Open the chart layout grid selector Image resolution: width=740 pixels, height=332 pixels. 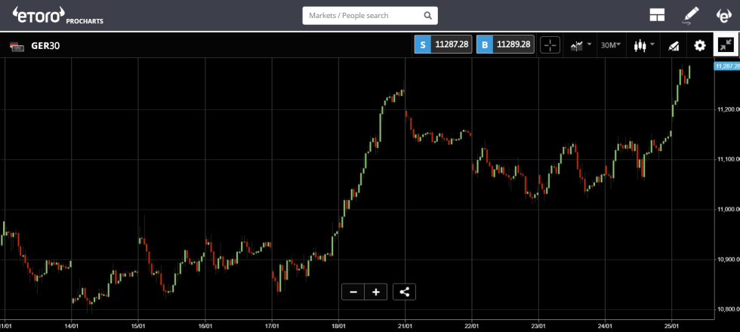(657, 15)
